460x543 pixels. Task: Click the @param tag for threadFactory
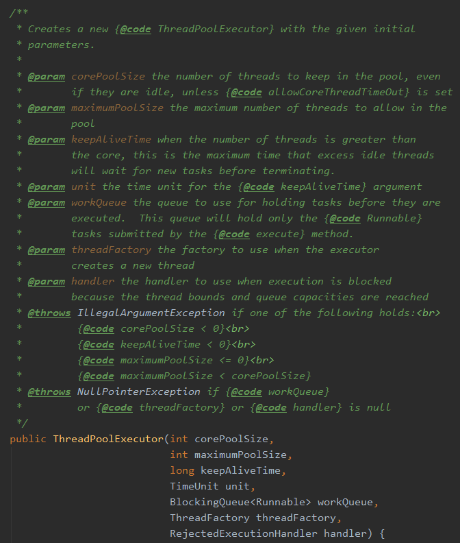47,250
